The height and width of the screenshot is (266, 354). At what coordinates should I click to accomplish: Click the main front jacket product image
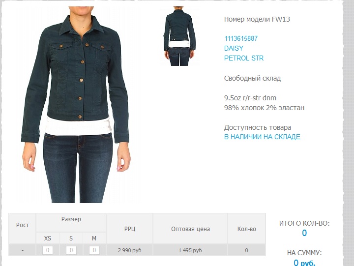[x=76, y=105]
